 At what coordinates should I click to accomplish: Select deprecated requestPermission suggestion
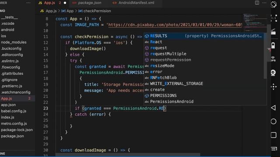(x=203, y=60)
